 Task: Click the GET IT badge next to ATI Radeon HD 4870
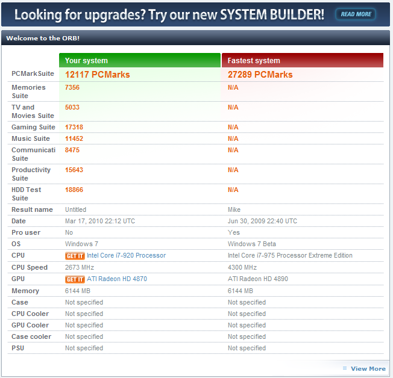pos(75,279)
